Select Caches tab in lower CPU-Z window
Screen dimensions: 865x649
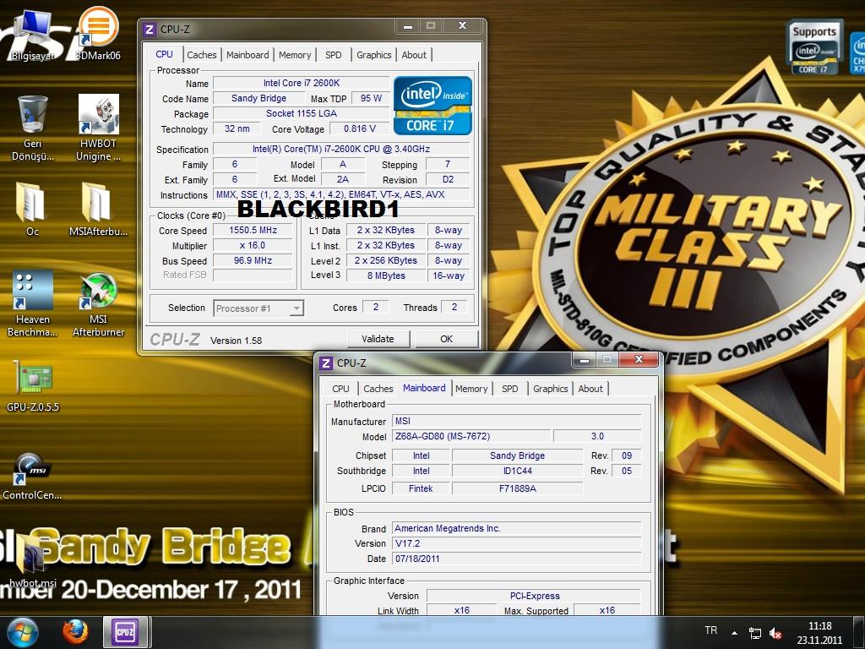click(378, 389)
